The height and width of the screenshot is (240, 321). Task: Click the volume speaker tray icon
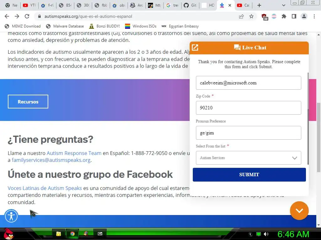(x=266, y=234)
